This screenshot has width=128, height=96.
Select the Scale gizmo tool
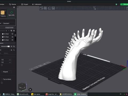pyautogui.click(x=71, y=8)
